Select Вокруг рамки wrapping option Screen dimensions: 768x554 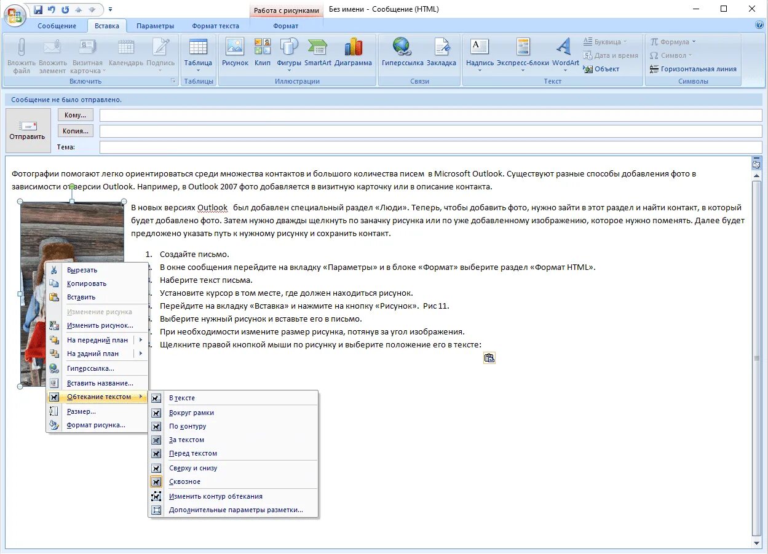pyautogui.click(x=234, y=413)
